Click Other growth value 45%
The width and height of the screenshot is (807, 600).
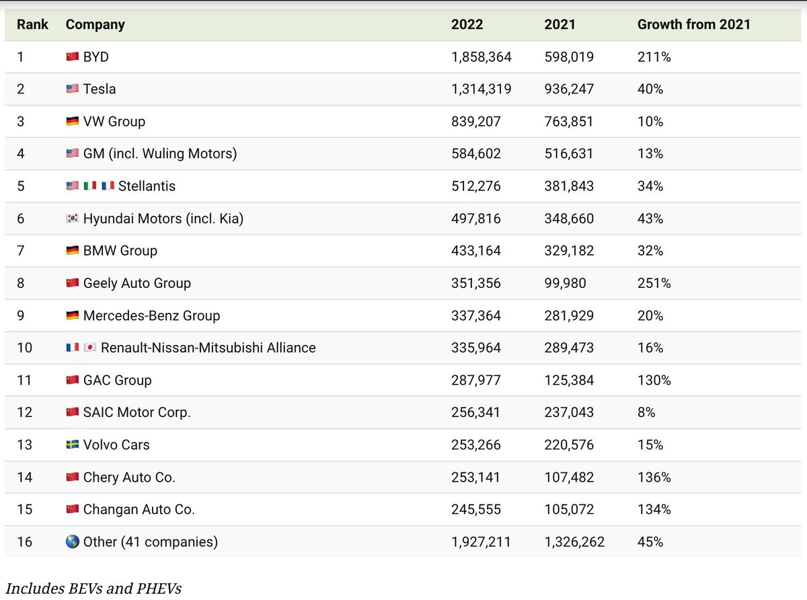(x=650, y=541)
